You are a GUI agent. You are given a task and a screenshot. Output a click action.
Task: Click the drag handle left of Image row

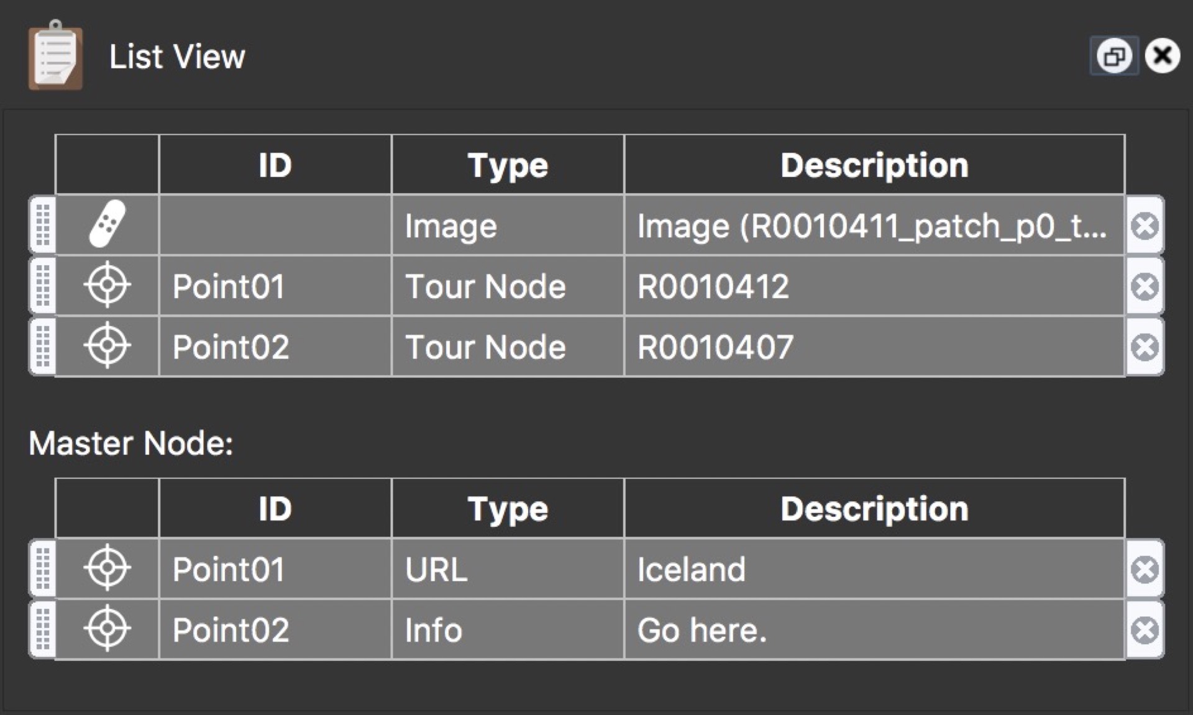41,225
